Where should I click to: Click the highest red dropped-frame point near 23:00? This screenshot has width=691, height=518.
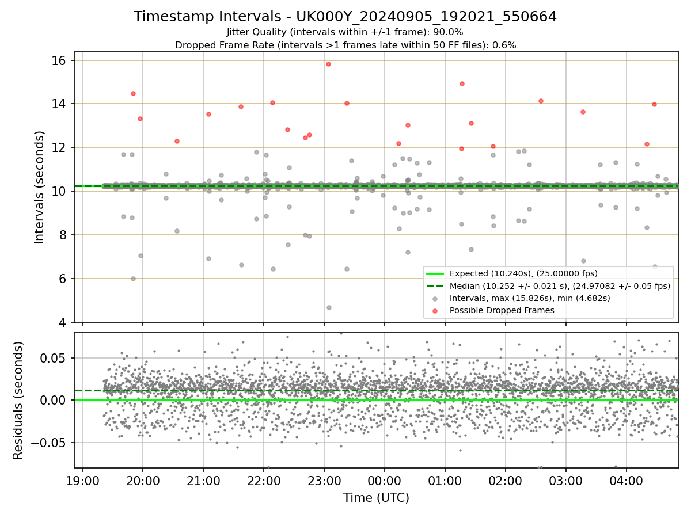tap(328, 64)
